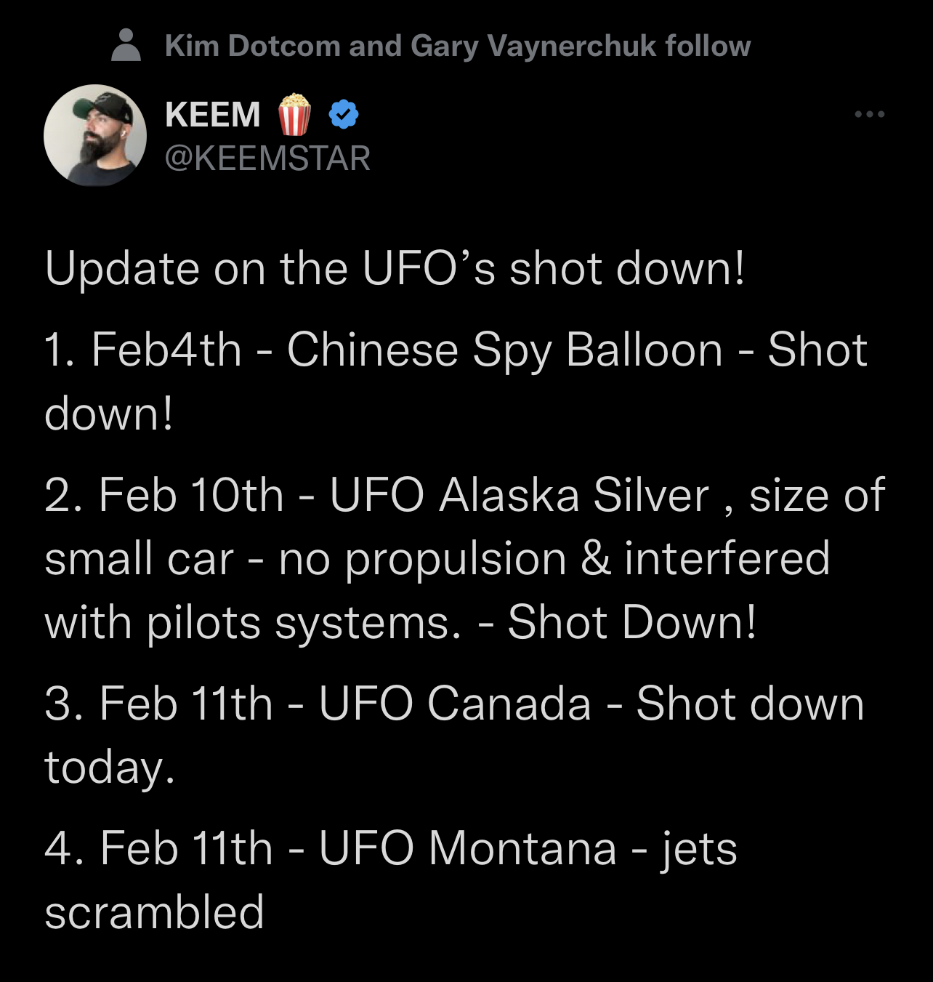Click the word "scrambled" at the bottom
933x982 pixels.
coord(154,912)
